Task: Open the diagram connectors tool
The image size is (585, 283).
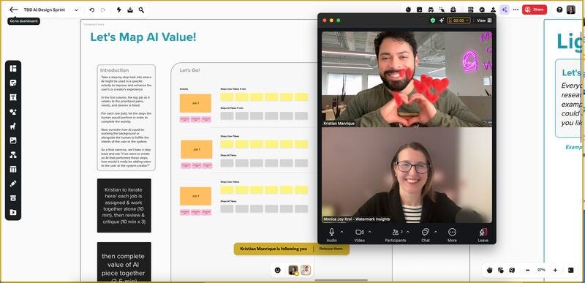Action: pyautogui.click(x=13, y=155)
